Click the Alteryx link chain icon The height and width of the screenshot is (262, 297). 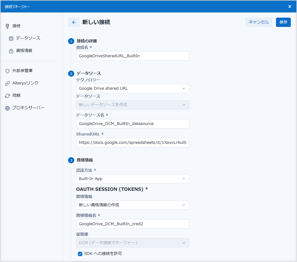7,84
